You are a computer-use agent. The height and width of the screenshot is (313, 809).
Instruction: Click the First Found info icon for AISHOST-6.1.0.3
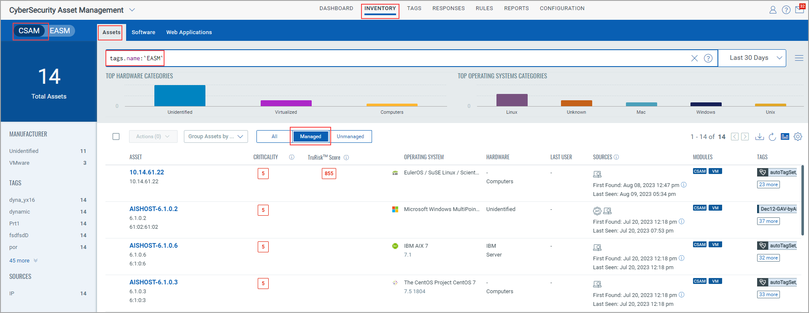[x=682, y=295]
